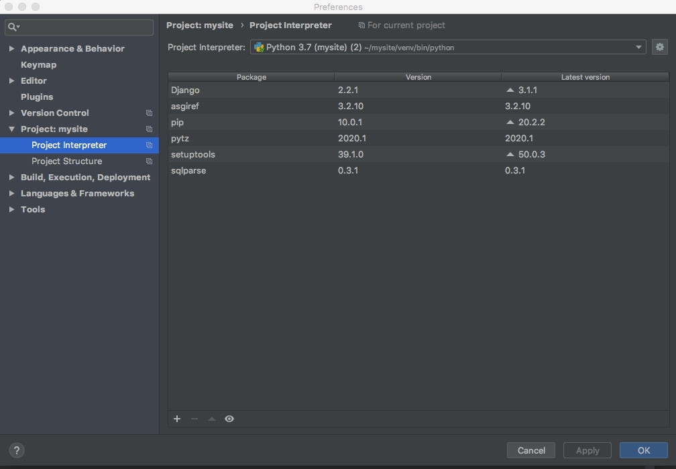676x469 pixels.
Task: Select the pip package row
Action: (418, 123)
